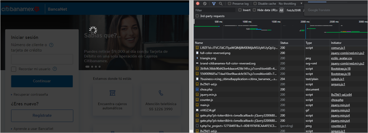Select the counter.js request row
The image size is (368, 133).
281,100
